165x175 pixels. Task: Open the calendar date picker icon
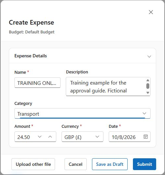coord(146,137)
